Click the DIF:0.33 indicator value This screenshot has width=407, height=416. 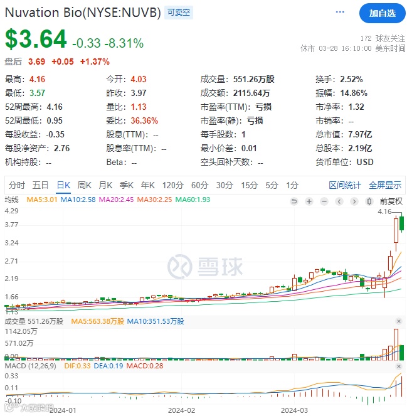77,366
